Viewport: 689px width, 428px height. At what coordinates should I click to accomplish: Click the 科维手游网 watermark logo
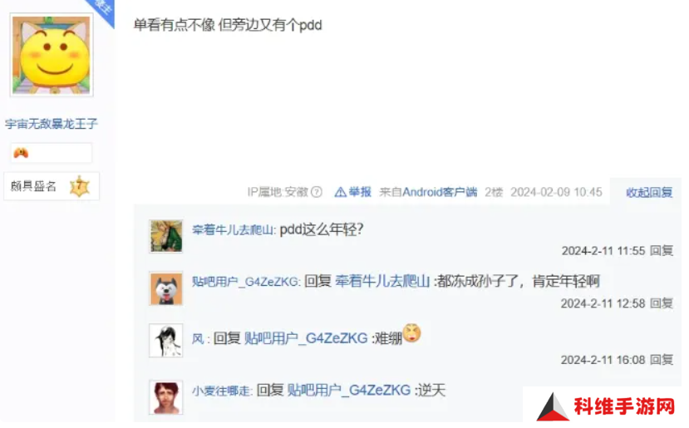click(x=606, y=407)
